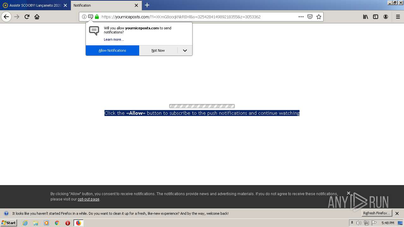Viewport: 404px width, 227px height.
Task: Select Firefox in the taskbar
Action: (78, 223)
